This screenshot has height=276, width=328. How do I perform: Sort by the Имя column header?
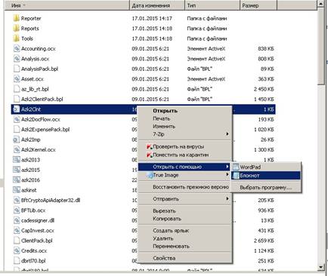pyautogui.click(x=67, y=5)
